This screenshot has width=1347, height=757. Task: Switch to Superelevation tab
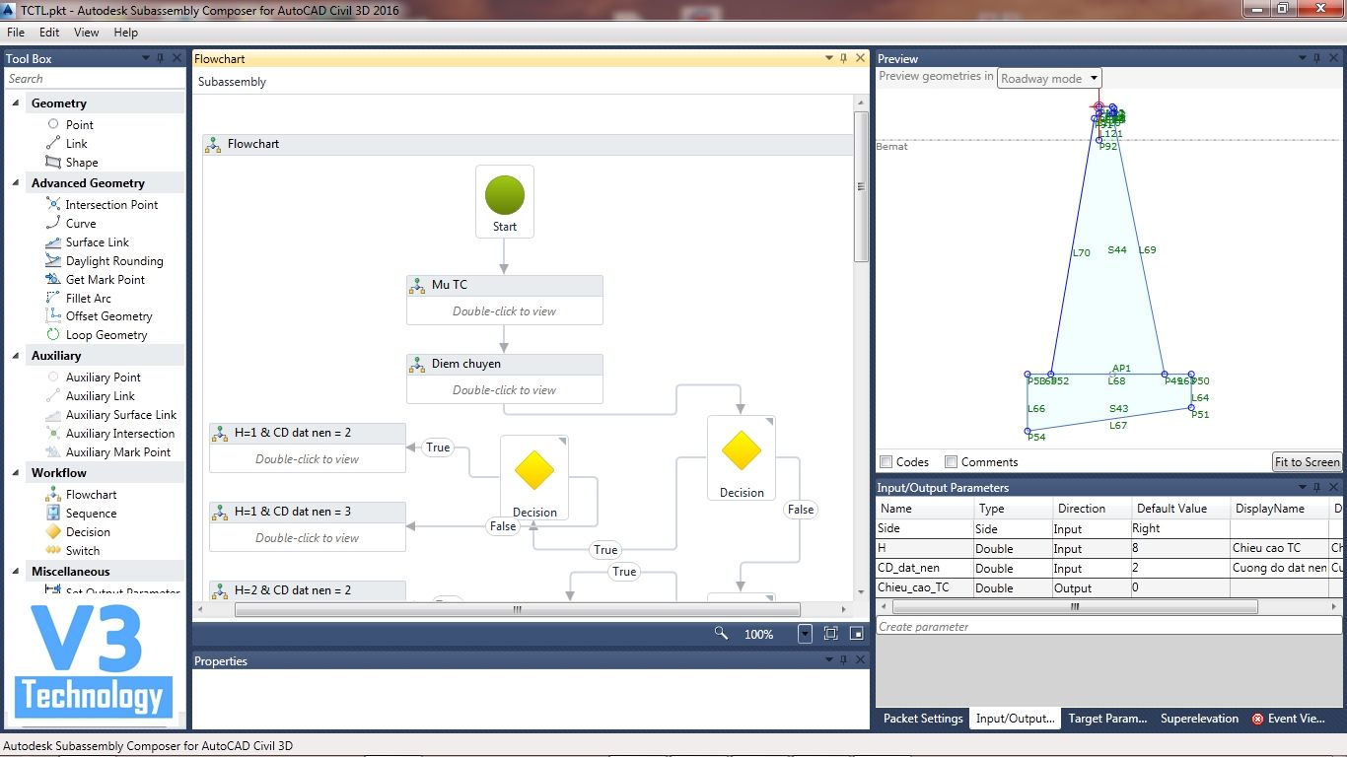pyautogui.click(x=1199, y=719)
